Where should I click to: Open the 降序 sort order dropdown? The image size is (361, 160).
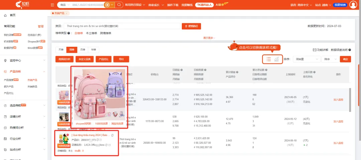tap(330, 59)
